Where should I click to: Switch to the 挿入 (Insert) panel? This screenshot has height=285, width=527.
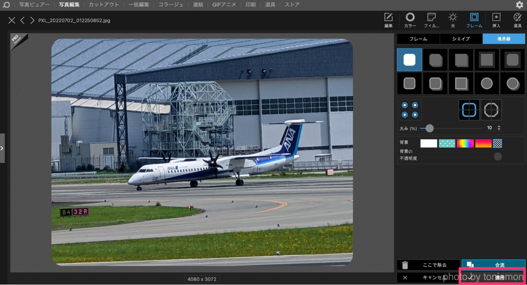tap(496, 20)
